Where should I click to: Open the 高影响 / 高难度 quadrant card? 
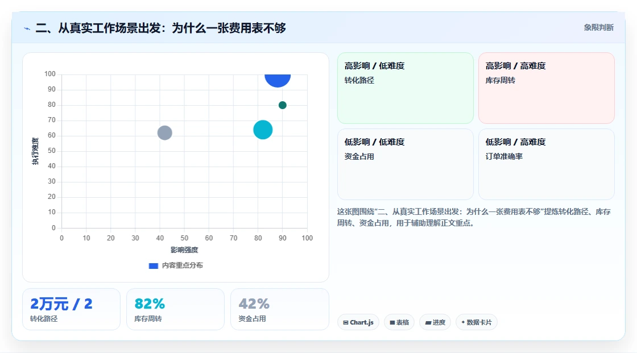[x=547, y=88]
